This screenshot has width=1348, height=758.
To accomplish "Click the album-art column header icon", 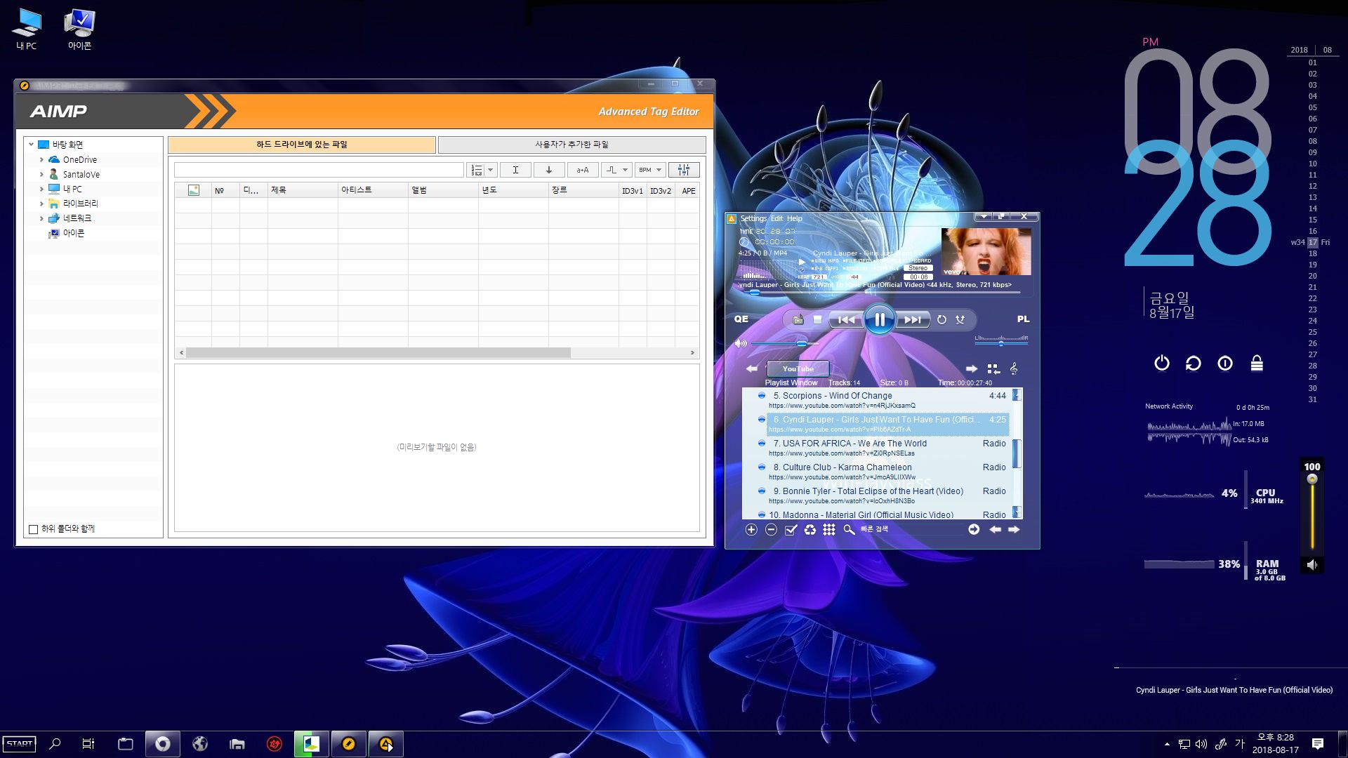I will (194, 190).
